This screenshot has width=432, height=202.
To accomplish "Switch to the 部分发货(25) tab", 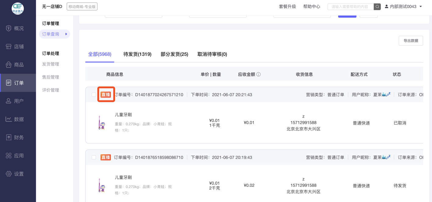I will (x=174, y=54).
